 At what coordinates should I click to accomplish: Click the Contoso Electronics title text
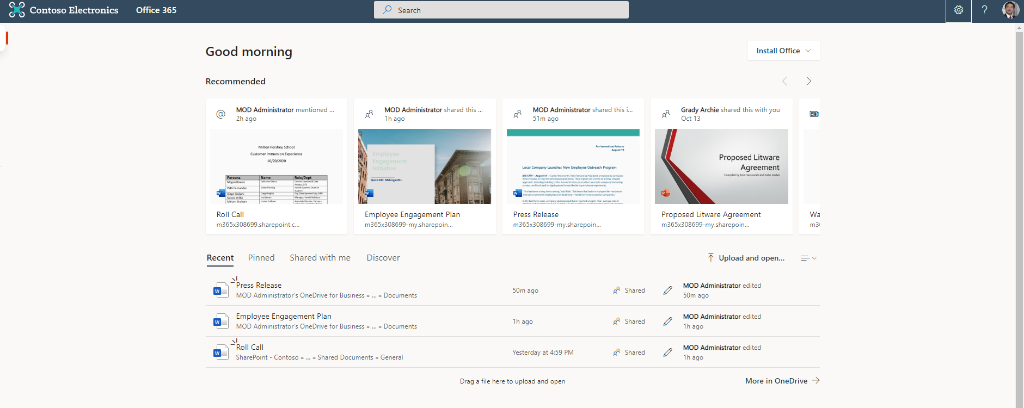(x=74, y=10)
